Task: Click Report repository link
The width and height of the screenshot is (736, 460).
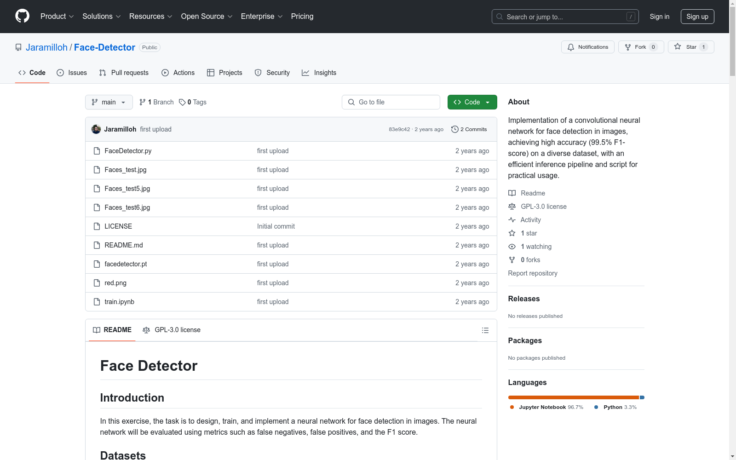Action: click(533, 273)
